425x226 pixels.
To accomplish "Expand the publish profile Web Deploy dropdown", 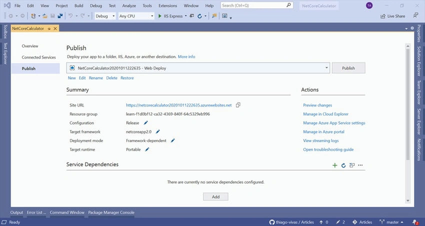I will click(326, 68).
